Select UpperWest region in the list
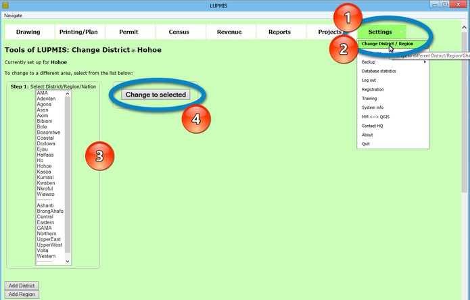 coord(49,245)
